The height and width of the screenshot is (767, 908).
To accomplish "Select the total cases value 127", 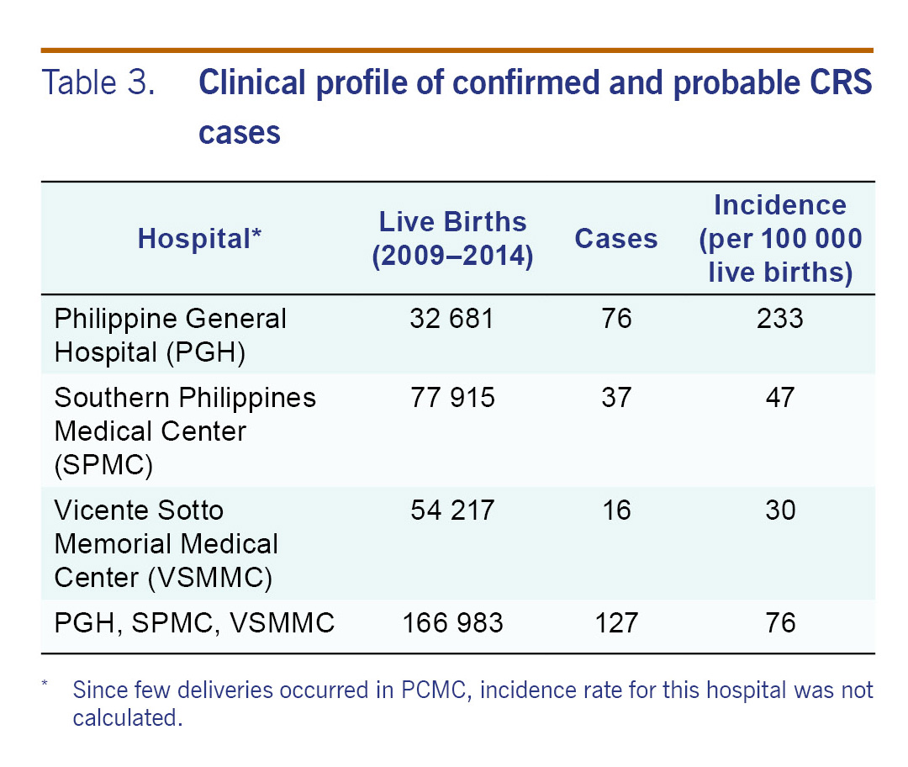I will point(616,623).
